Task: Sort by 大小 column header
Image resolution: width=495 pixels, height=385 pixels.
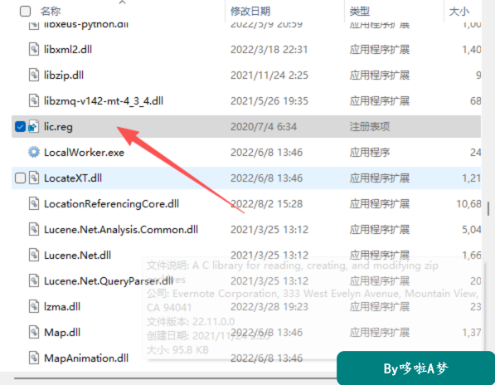Action: 459,12
